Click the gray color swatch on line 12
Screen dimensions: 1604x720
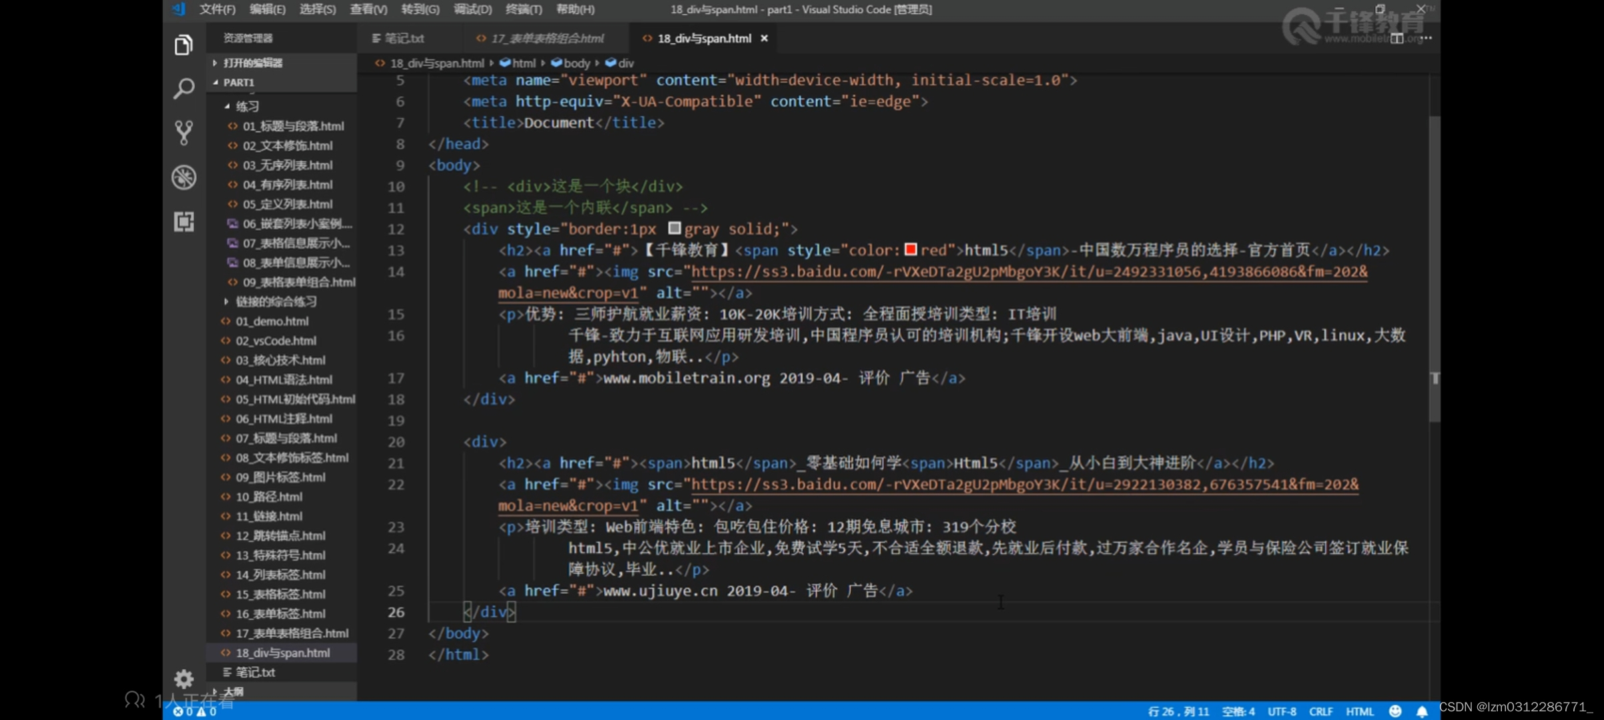(x=675, y=229)
